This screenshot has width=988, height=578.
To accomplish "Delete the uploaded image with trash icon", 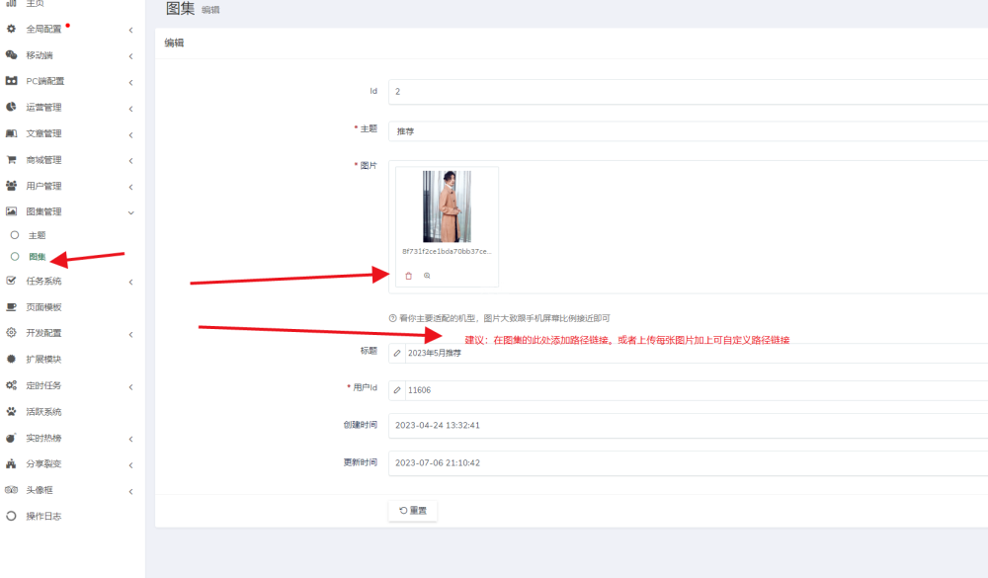I will (409, 276).
